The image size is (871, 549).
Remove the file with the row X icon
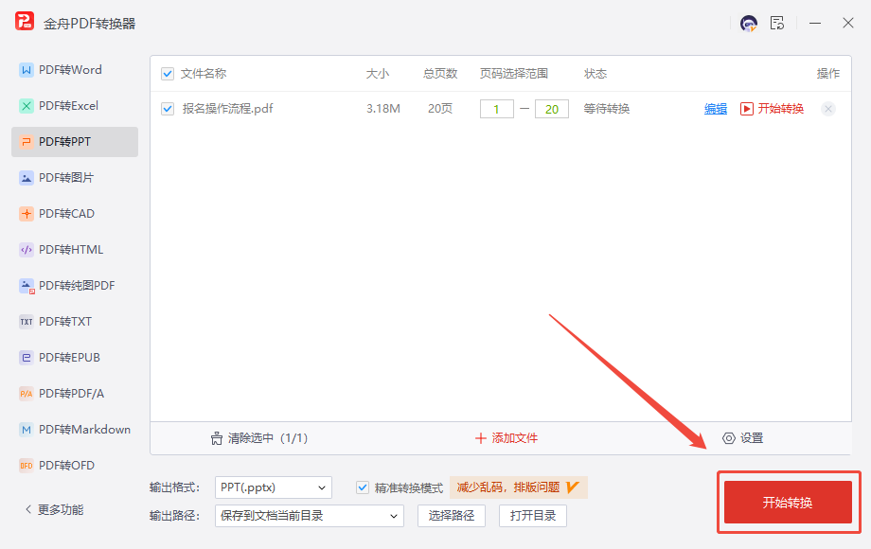[828, 109]
